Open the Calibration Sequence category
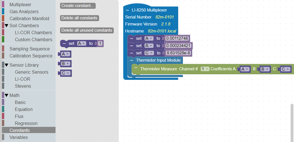 coord(31,56)
